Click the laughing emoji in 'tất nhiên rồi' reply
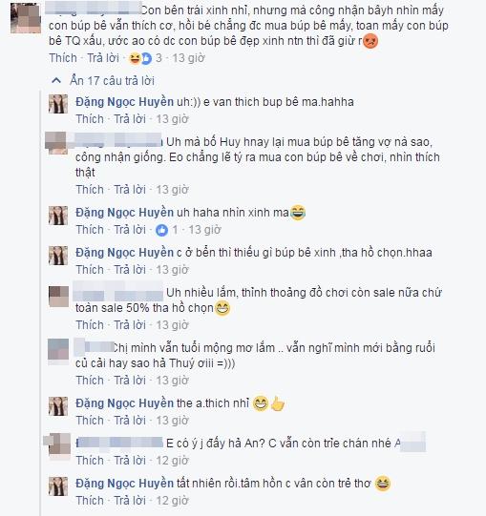Screen dimensions: 486x516 pyautogui.click(x=383, y=484)
